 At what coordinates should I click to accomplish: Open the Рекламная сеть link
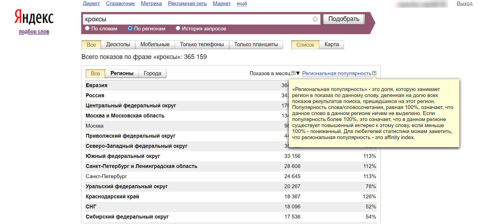(x=187, y=4)
